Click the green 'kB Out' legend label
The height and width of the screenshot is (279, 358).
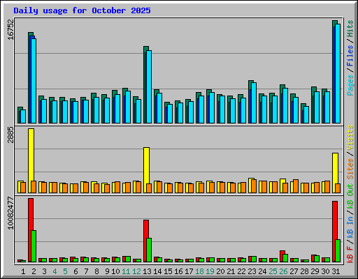350,196
